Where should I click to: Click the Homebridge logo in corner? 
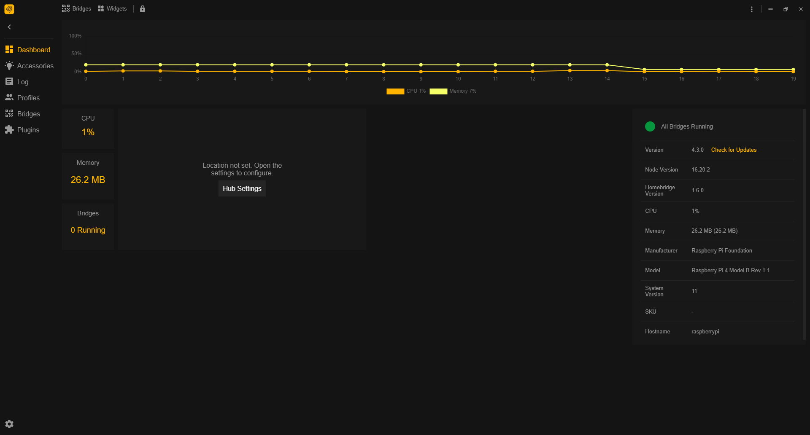coord(9,9)
